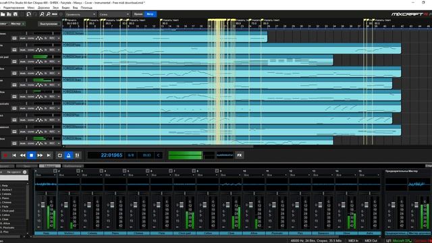Viewport: 432px width, 243px height.
Task: Open the instrument keyboard icon on the Chimes track
Action: coord(14,38)
